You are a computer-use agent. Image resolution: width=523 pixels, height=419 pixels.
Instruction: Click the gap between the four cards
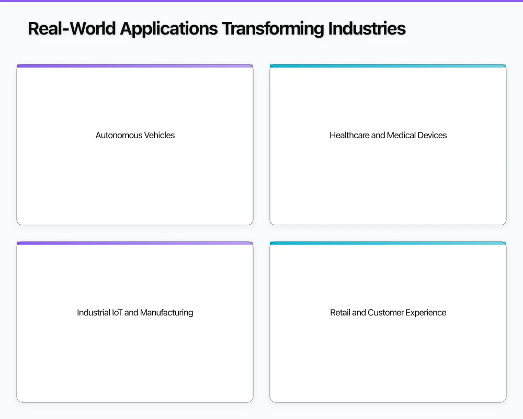tap(261, 233)
